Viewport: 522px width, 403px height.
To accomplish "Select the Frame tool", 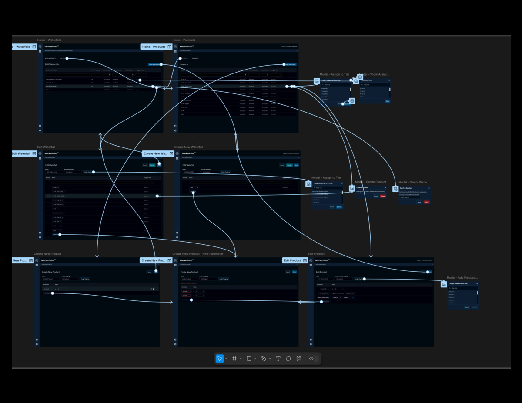I will click(x=234, y=359).
